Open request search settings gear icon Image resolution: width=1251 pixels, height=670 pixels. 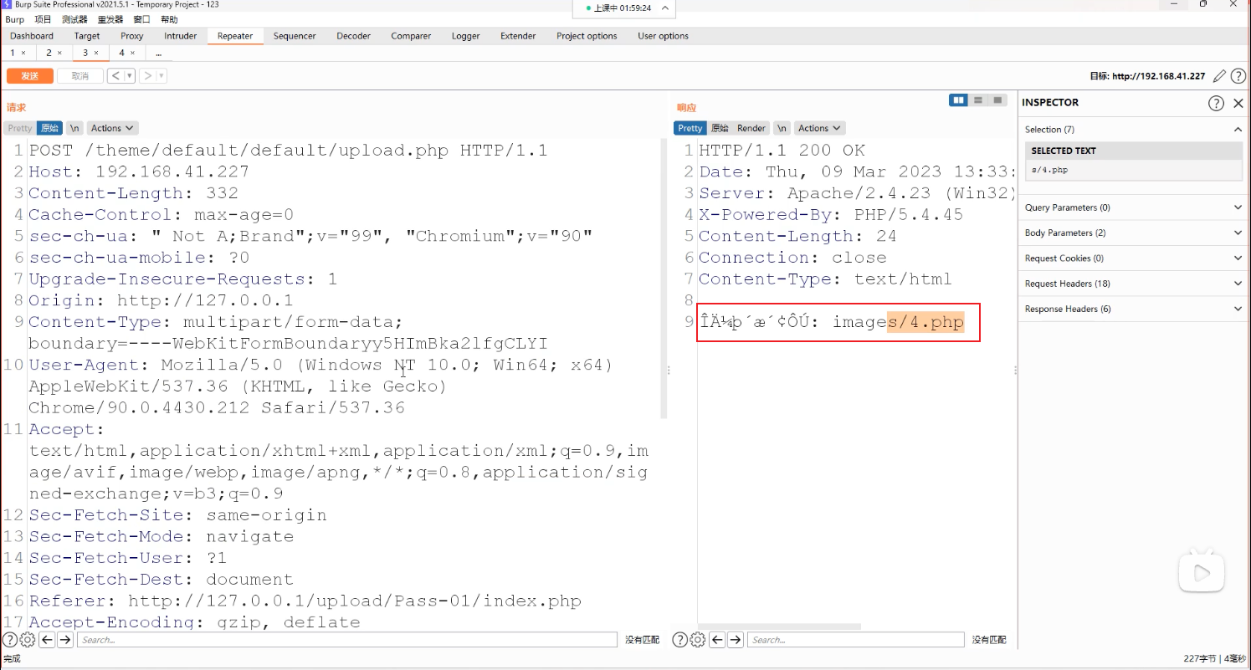[28, 640]
